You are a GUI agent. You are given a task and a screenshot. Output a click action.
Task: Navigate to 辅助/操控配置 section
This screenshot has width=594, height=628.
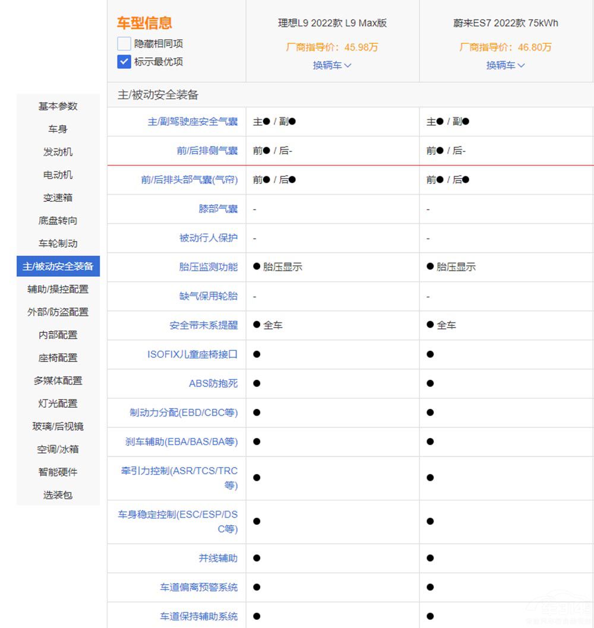[58, 289]
